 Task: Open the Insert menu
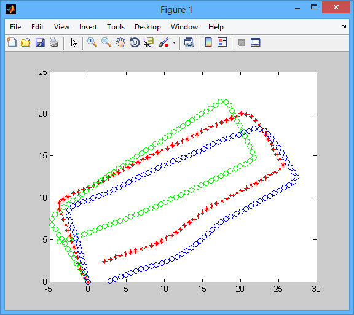[88, 27]
